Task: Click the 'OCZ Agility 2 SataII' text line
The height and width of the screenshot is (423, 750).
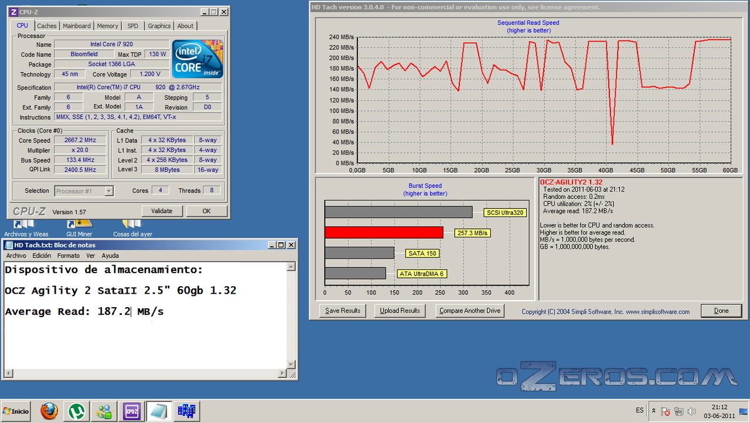Action: click(x=121, y=291)
